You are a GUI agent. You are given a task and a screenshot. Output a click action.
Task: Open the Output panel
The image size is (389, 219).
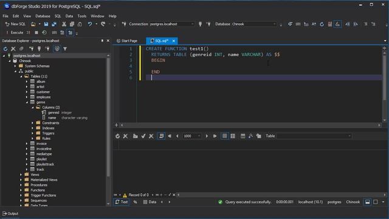pos(10,214)
